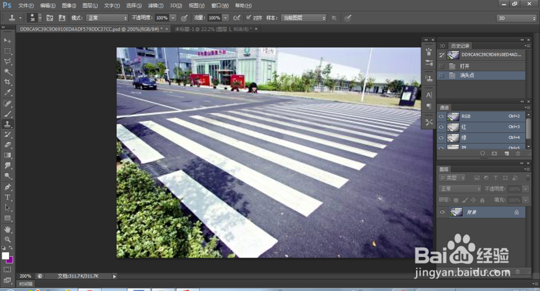Toggle pressure for size button
Image resolution: width=540 pixels, height=291 pixels.
(x=348, y=18)
